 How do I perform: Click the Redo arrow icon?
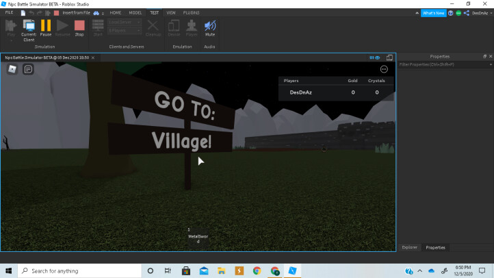point(40,13)
